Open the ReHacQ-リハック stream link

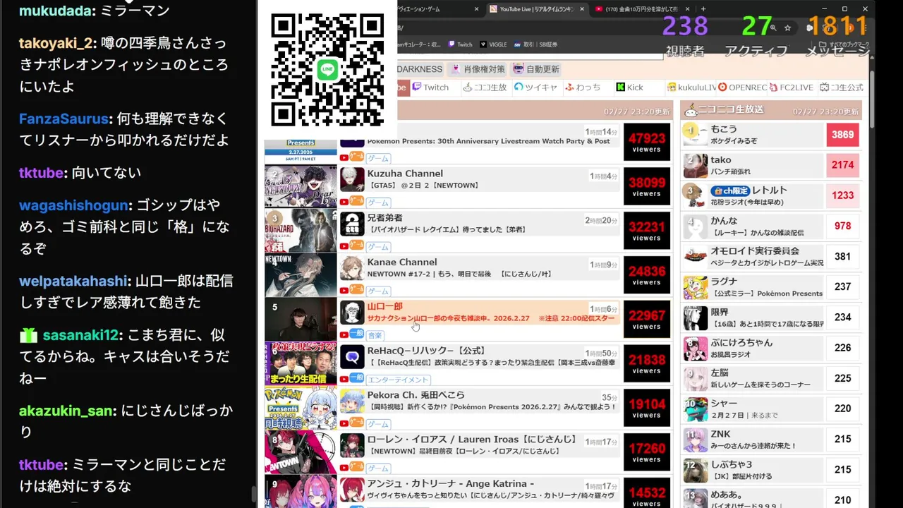pos(426,351)
